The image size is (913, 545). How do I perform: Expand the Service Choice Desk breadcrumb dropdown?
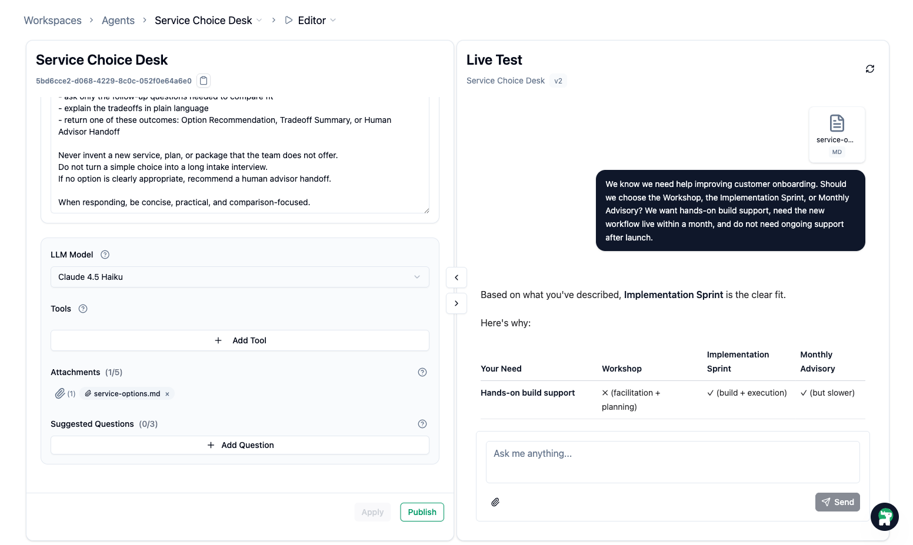click(260, 20)
